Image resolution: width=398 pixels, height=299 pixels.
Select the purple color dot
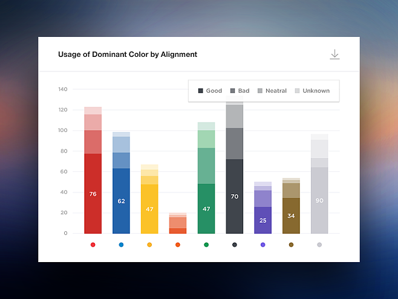[x=263, y=245]
